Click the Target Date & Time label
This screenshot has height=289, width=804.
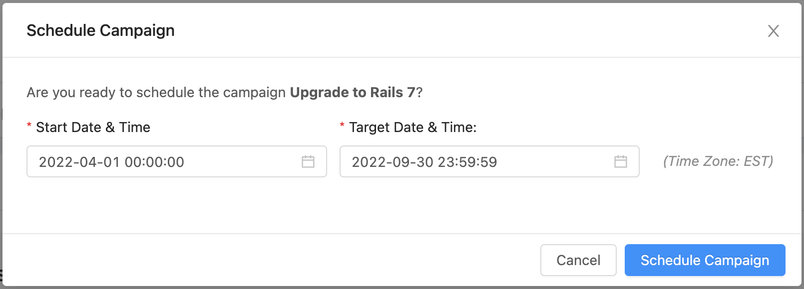[x=412, y=127]
